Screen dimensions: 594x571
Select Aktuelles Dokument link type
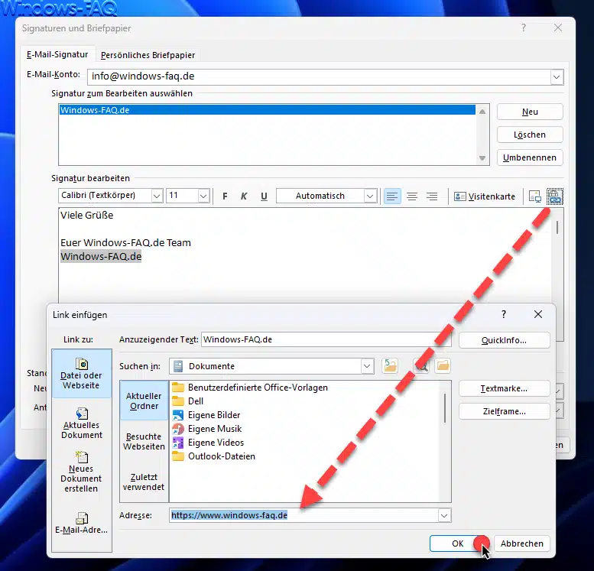pos(82,423)
